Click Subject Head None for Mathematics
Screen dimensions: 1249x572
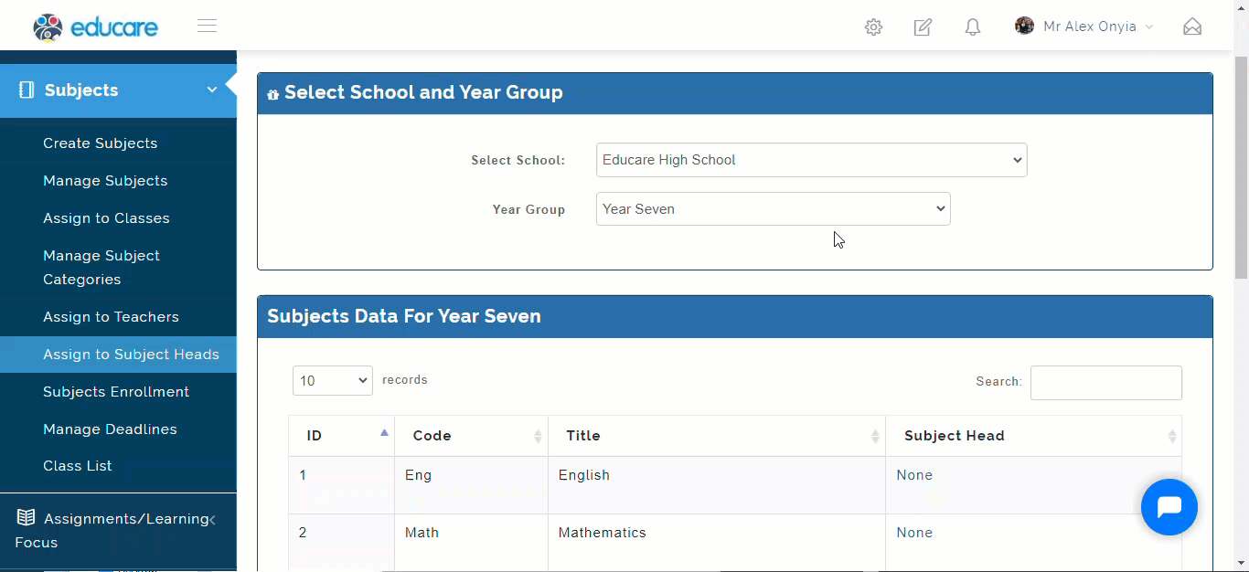point(914,533)
